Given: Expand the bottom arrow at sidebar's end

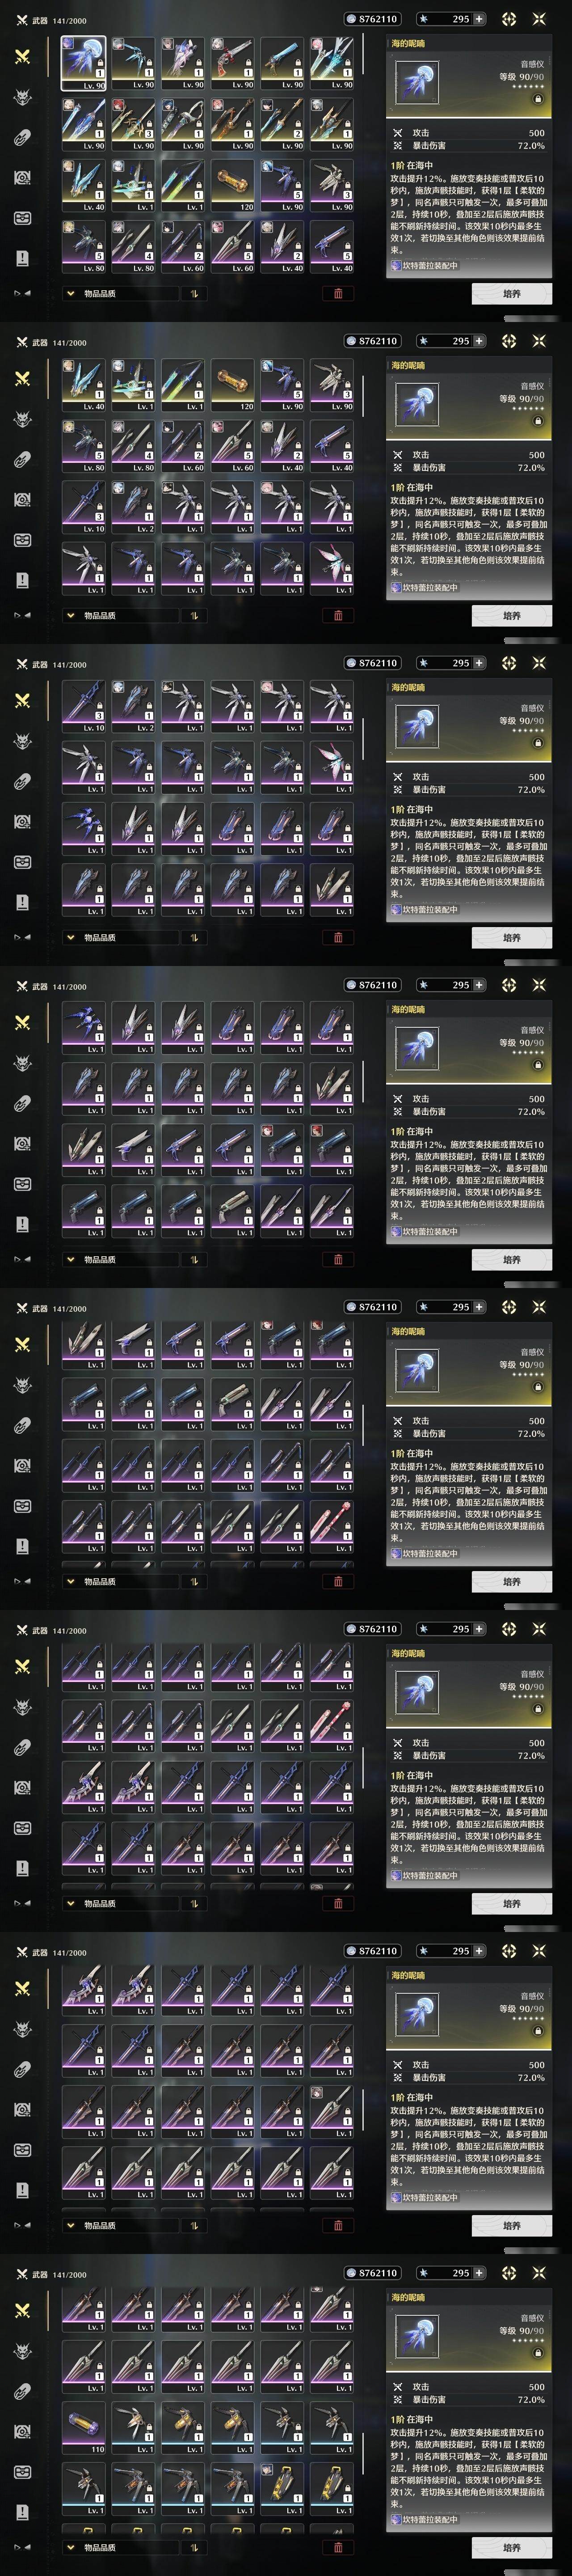Looking at the screenshot, I should [x=21, y=294].
